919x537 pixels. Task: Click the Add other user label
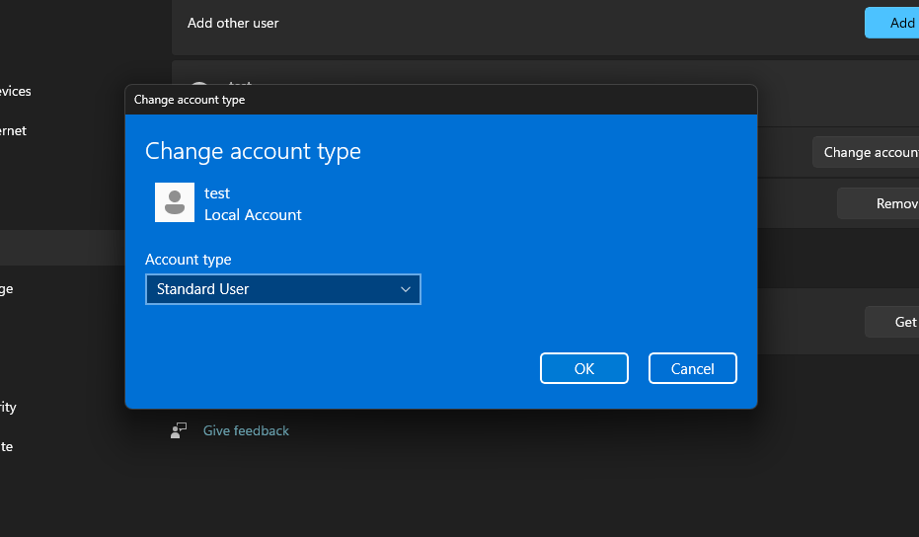point(233,23)
